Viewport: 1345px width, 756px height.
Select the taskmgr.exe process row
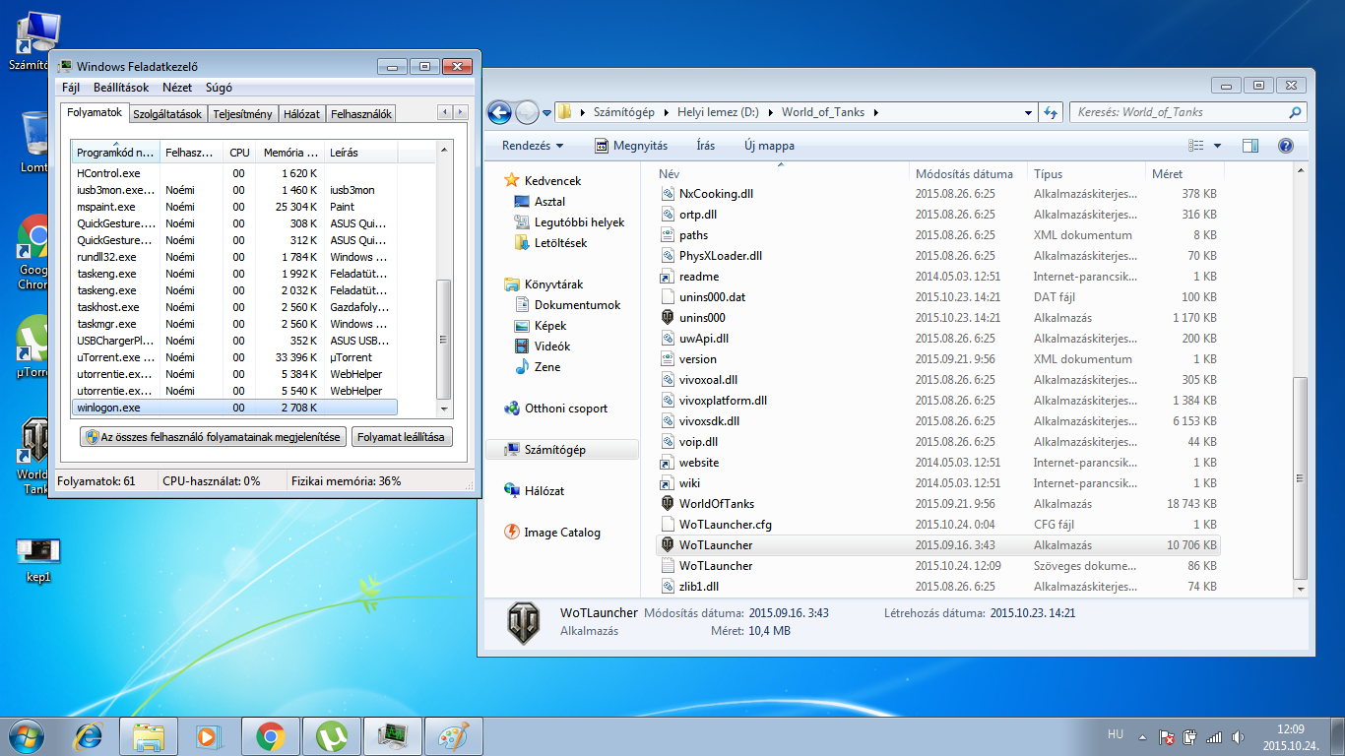235,324
